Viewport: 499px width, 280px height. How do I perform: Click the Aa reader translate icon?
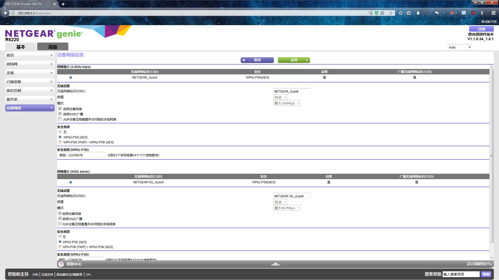(x=464, y=13)
